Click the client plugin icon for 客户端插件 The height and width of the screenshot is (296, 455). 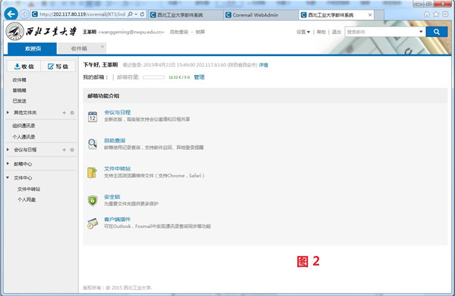point(93,223)
